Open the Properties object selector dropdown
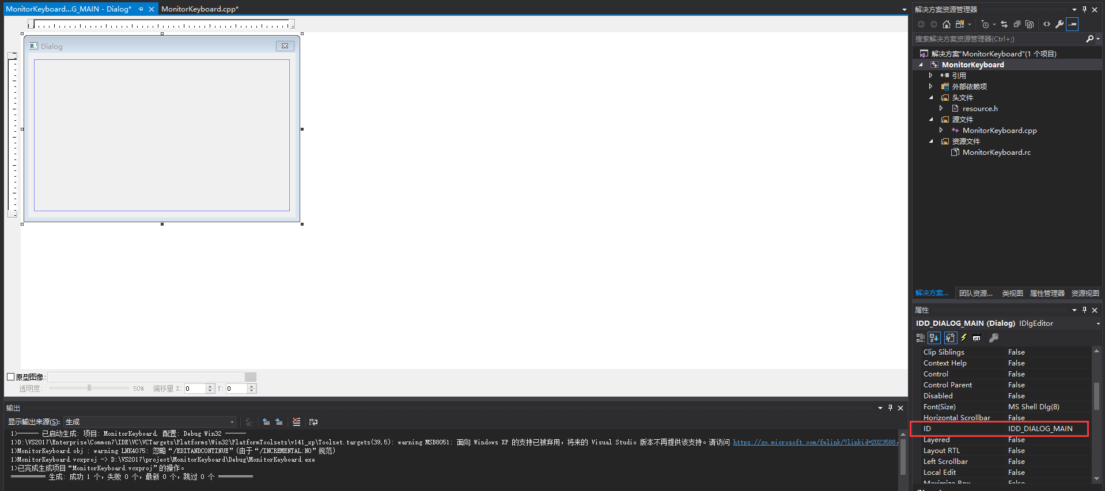 1098,323
